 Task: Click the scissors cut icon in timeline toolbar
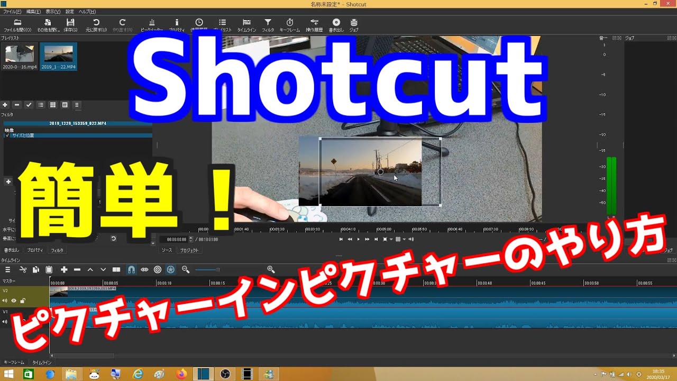(23, 270)
